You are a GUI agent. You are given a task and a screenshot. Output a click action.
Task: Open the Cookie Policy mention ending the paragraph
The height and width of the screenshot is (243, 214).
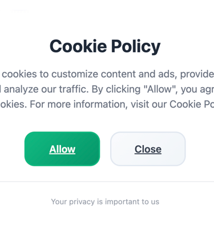click(192, 104)
